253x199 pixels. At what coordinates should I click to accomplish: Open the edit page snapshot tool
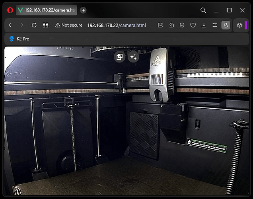(x=160, y=25)
